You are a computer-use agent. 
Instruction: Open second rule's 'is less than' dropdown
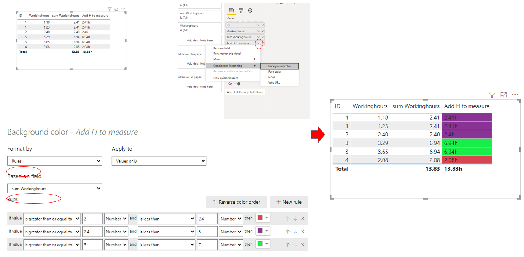[167, 232]
